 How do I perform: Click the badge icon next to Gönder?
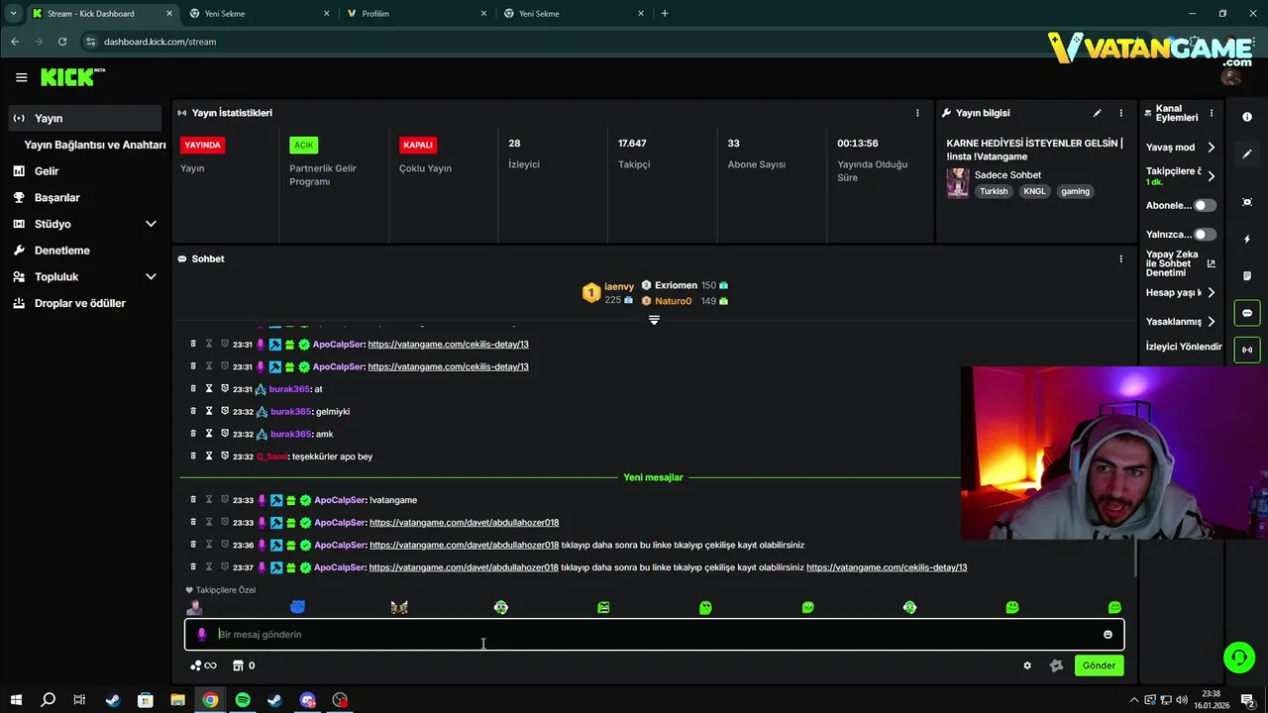pos(1056,665)
